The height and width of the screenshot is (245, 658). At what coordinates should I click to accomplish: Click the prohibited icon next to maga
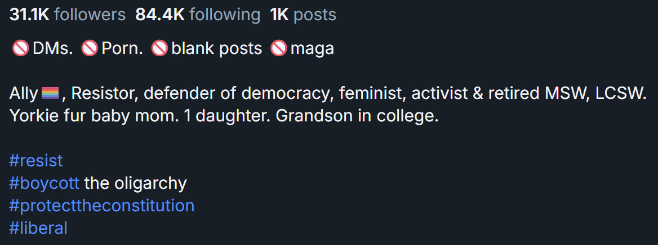[x=279, y=49]
